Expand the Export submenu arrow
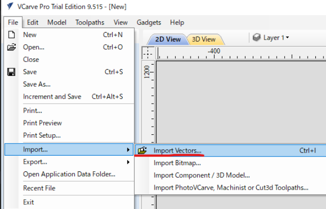Image resolution: width=326 pixels, height=209 pixels. point(128,162)
